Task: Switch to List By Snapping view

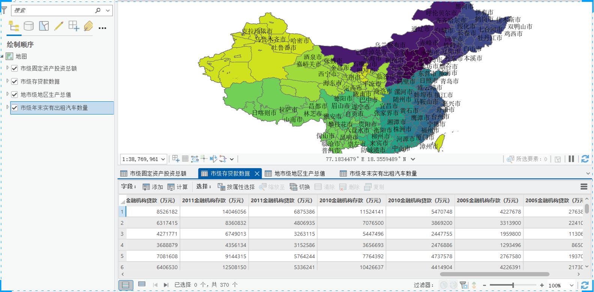Action: 74,26
